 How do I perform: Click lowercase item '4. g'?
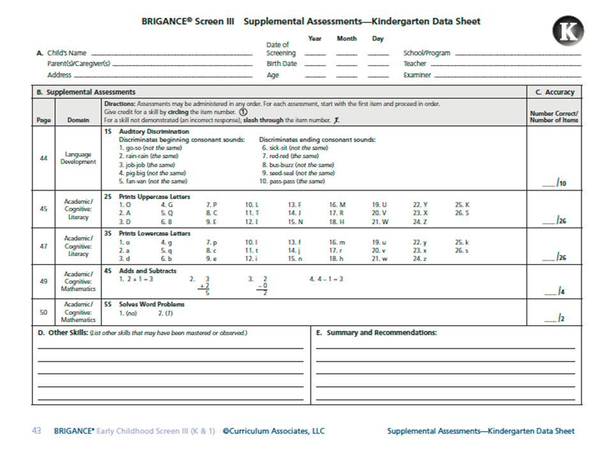(x=167, y=242)
